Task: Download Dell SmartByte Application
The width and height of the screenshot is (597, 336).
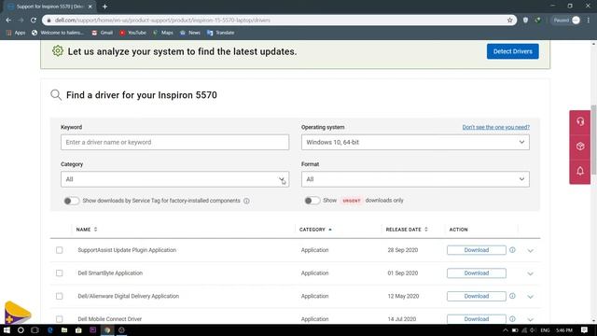Action: click(477, 273)
